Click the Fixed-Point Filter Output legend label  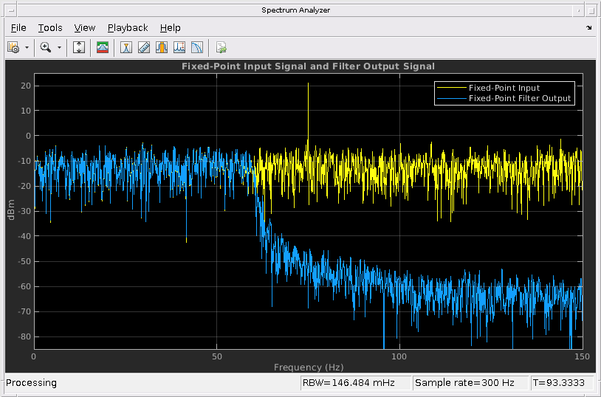(x=520, y=98)
